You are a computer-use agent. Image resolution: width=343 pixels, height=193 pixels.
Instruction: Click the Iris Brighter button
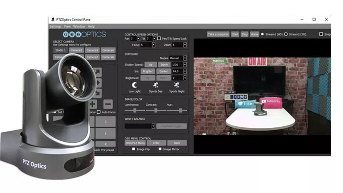tap(148, 71)
